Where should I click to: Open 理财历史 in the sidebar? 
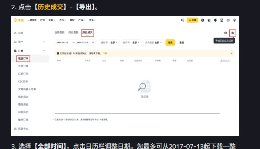23,105
